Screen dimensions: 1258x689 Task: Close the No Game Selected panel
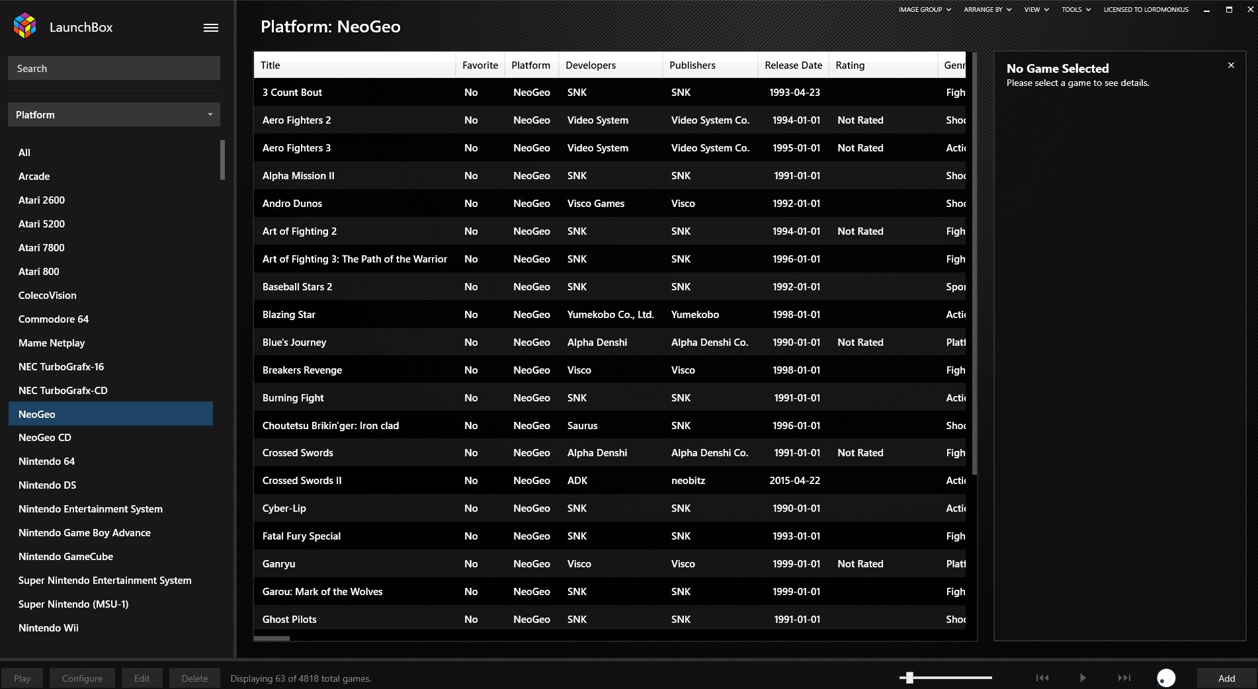point(1231,65)
